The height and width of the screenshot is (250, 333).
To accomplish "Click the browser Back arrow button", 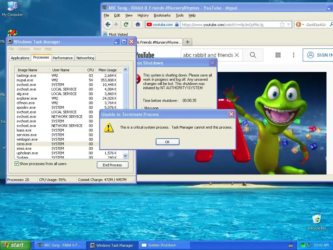I will click(x=108, y=24).
